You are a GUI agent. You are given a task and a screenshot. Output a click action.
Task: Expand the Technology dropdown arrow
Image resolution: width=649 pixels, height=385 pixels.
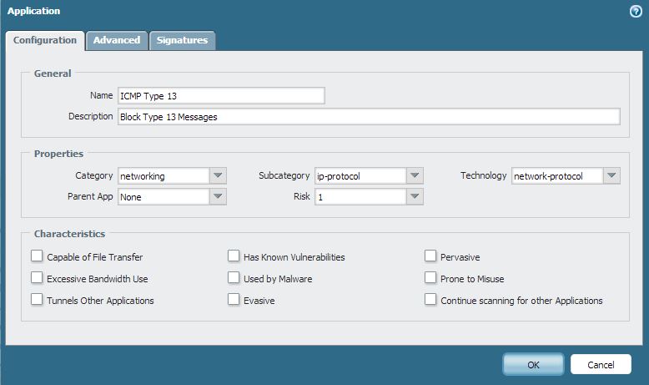(x=611, y=175)
